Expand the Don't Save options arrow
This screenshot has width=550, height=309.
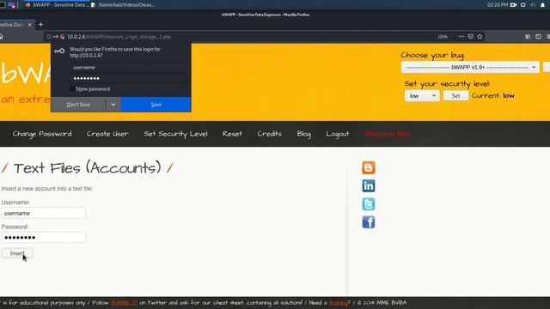click(x=113, y=105)
